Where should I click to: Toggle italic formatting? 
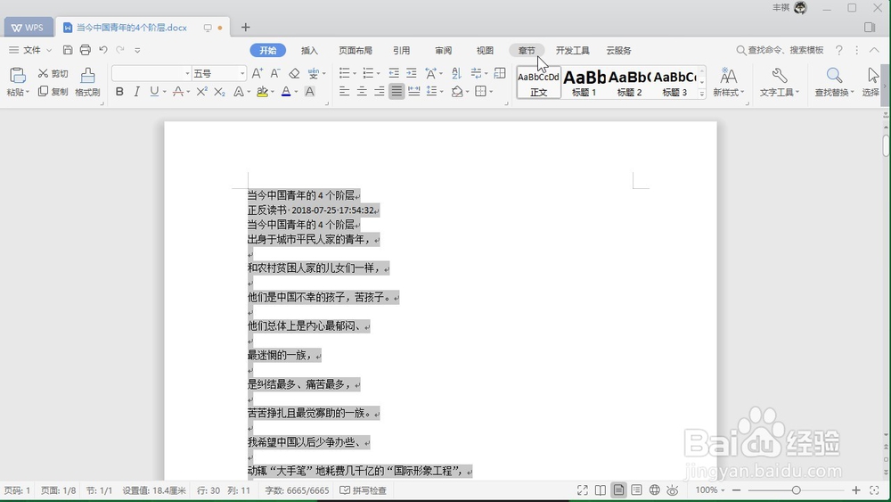136,92
